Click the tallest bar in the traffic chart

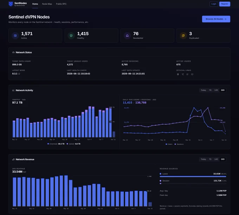point(90,122)
